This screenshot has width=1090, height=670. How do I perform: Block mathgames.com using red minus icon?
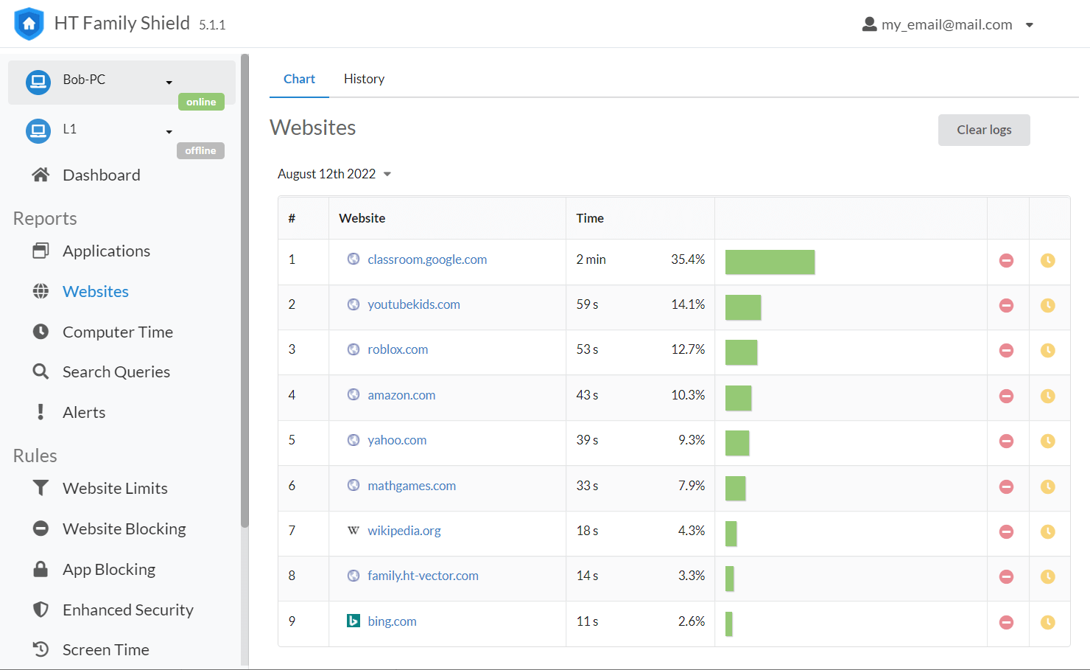(1006, 486)
